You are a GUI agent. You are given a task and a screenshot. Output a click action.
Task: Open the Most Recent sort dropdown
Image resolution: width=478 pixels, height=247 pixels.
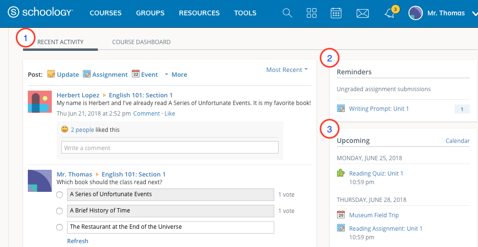click(x=287, y=70)
